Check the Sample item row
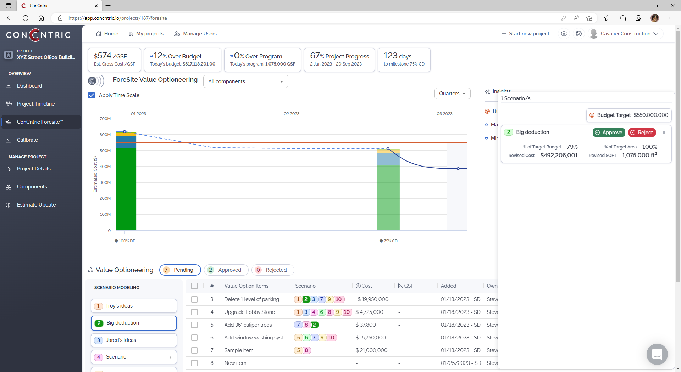Screen dimensions: 681x372 (x=194, y=350)
